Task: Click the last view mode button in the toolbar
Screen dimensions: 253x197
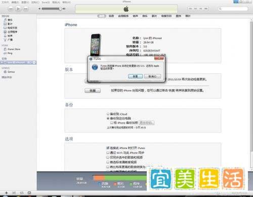Action: (206, 9)
